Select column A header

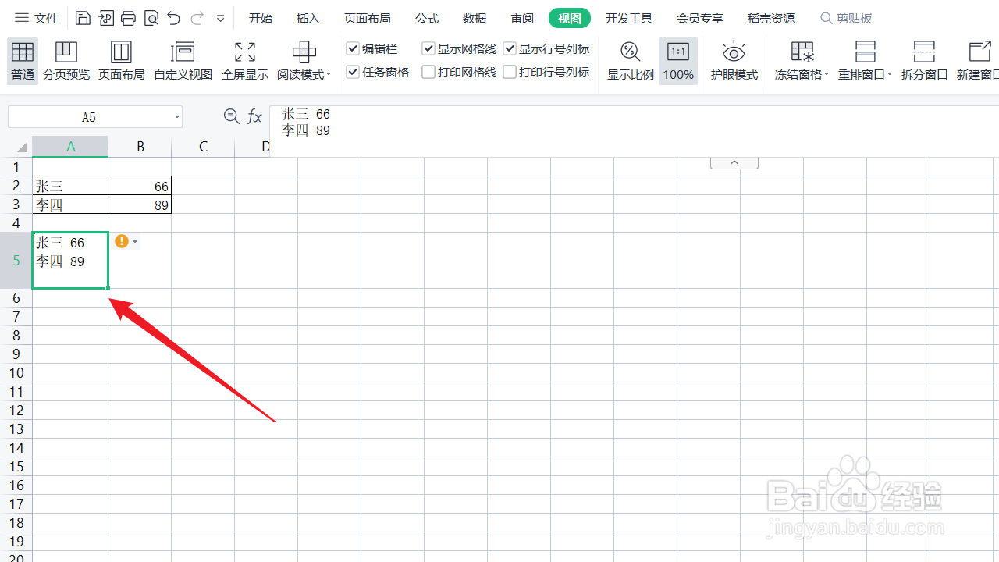(70, 147)
